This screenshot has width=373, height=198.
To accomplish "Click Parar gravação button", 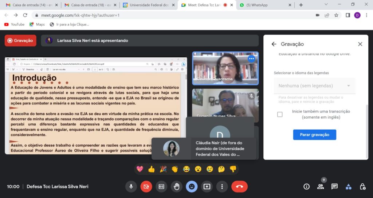I will click(x=314, y=135).
